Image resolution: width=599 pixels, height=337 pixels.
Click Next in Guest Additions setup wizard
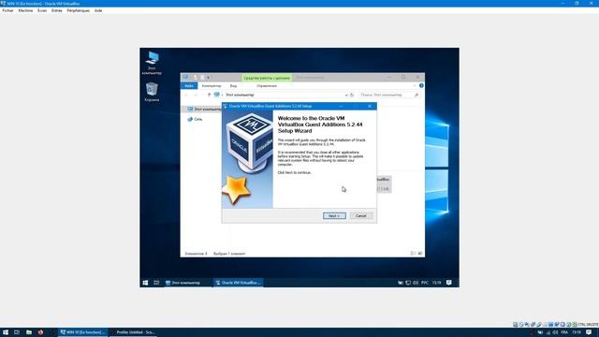pyautogui.click(x=334, y=216)
